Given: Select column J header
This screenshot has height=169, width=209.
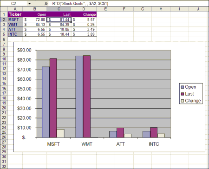Looking at the screenshot, I should click(198, 9).
